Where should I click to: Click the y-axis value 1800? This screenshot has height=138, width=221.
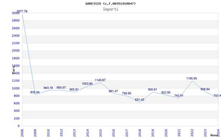tap(16, 58)
